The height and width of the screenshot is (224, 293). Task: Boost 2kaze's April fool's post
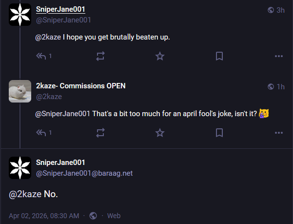[100, 132]
